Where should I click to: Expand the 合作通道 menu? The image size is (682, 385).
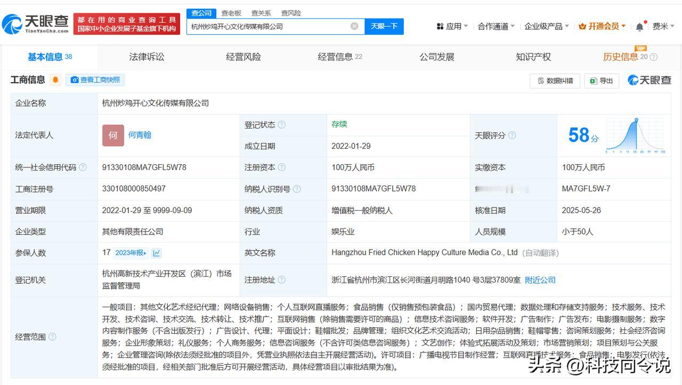(x=496, y=26)
